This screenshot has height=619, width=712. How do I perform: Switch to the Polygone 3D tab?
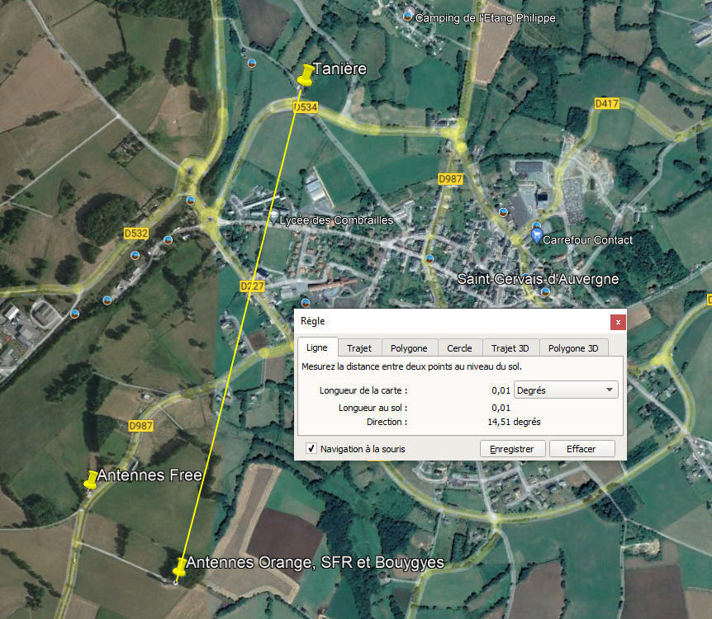pyautogui.click(x=573, y=348)
